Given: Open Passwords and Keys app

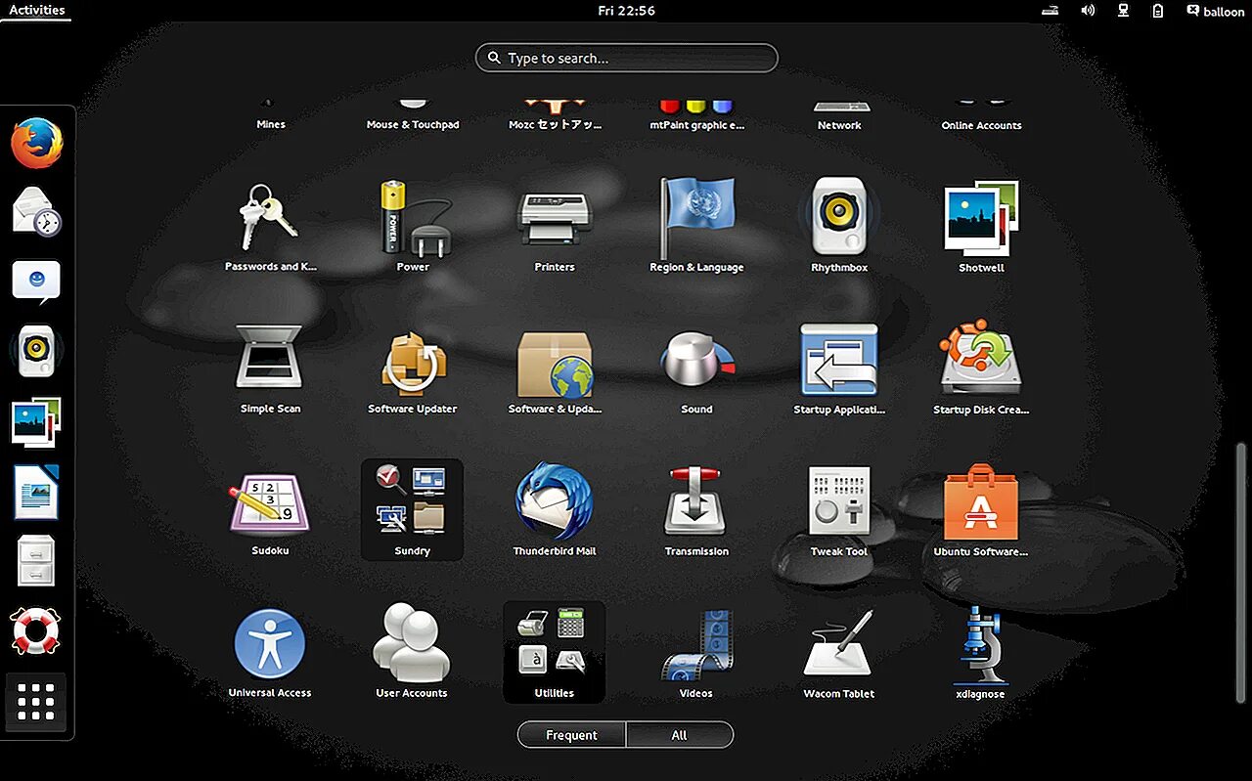Looking at the screenshot, I should [270, 227].
